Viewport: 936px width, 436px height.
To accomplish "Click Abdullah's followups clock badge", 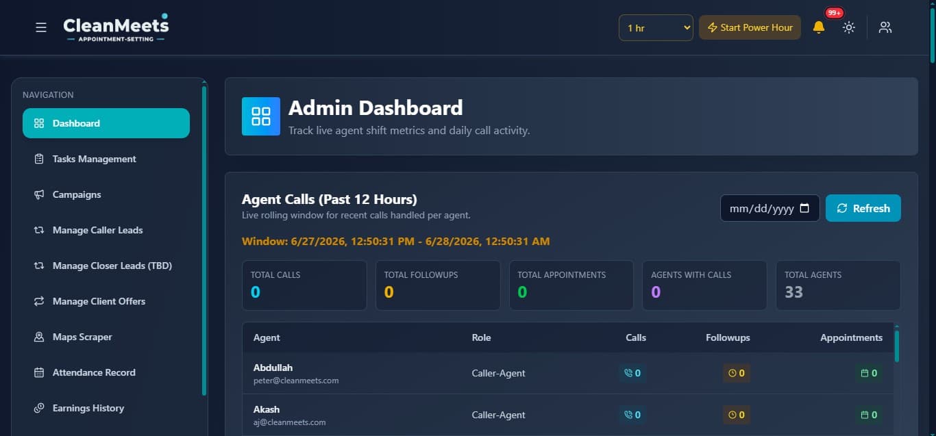I will pyautogui.click(x=737, y=373).
